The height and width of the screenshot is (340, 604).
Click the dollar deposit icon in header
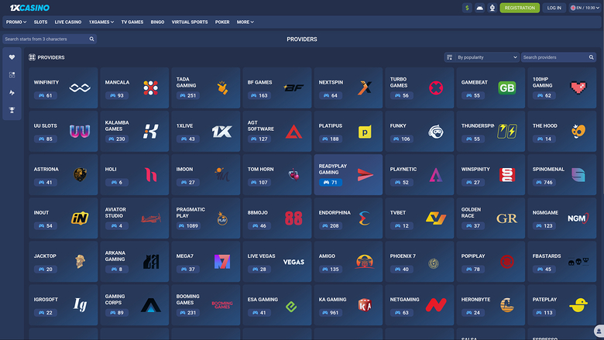coord(467,8)
